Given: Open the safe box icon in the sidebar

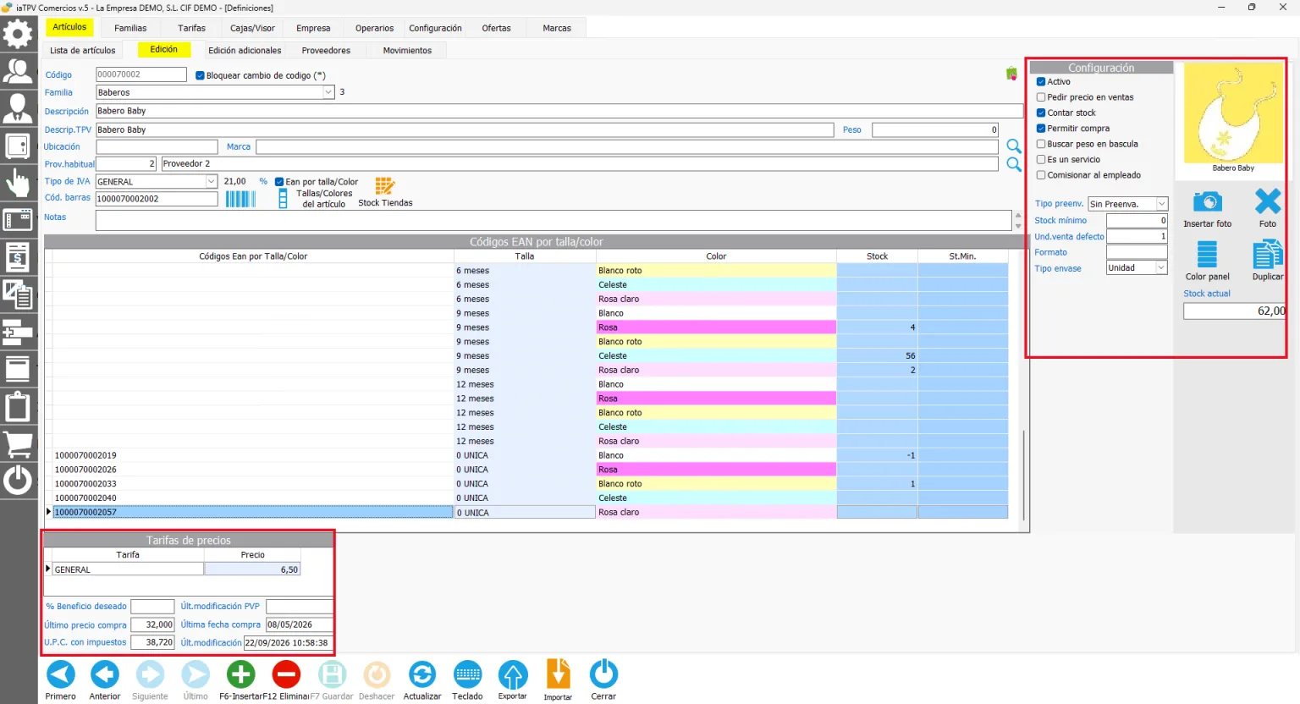Looking at the screenshot, I should (18, 146).
